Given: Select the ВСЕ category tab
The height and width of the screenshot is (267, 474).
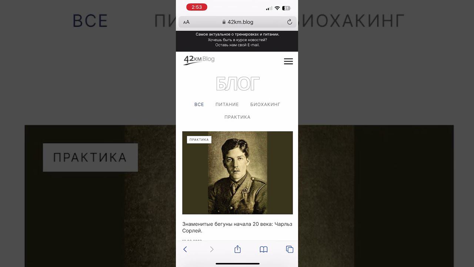Looking at the screenshot, I should click(x=199, y=105).
